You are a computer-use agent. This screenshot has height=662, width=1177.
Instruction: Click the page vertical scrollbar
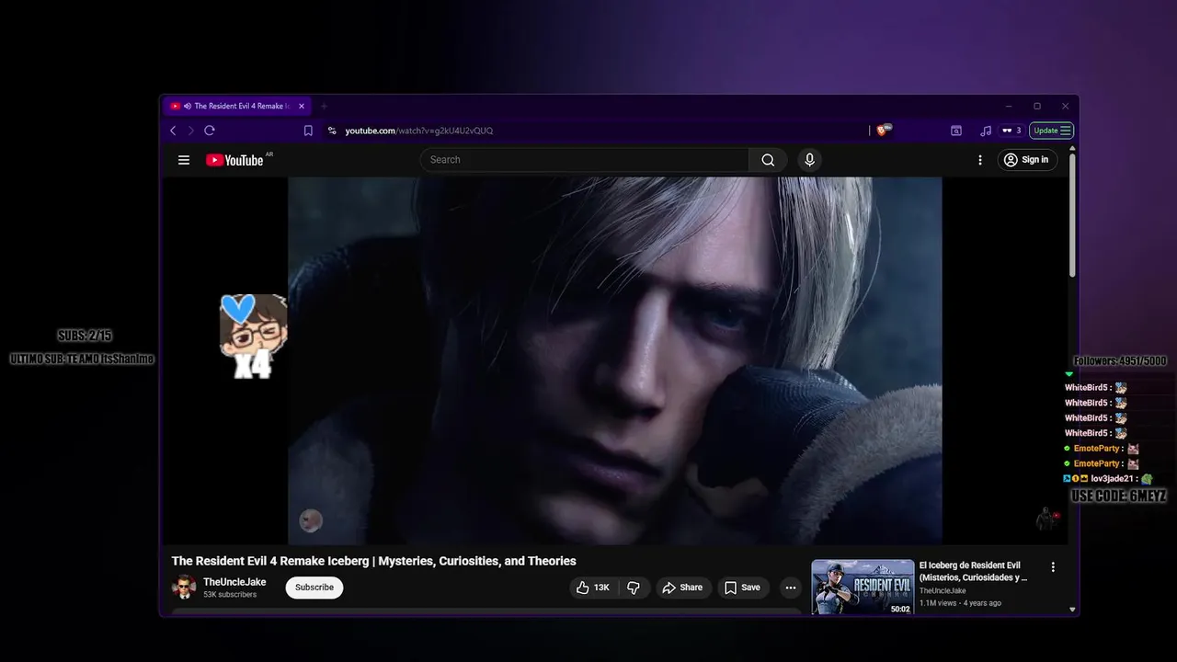(x=1072, y=216)
